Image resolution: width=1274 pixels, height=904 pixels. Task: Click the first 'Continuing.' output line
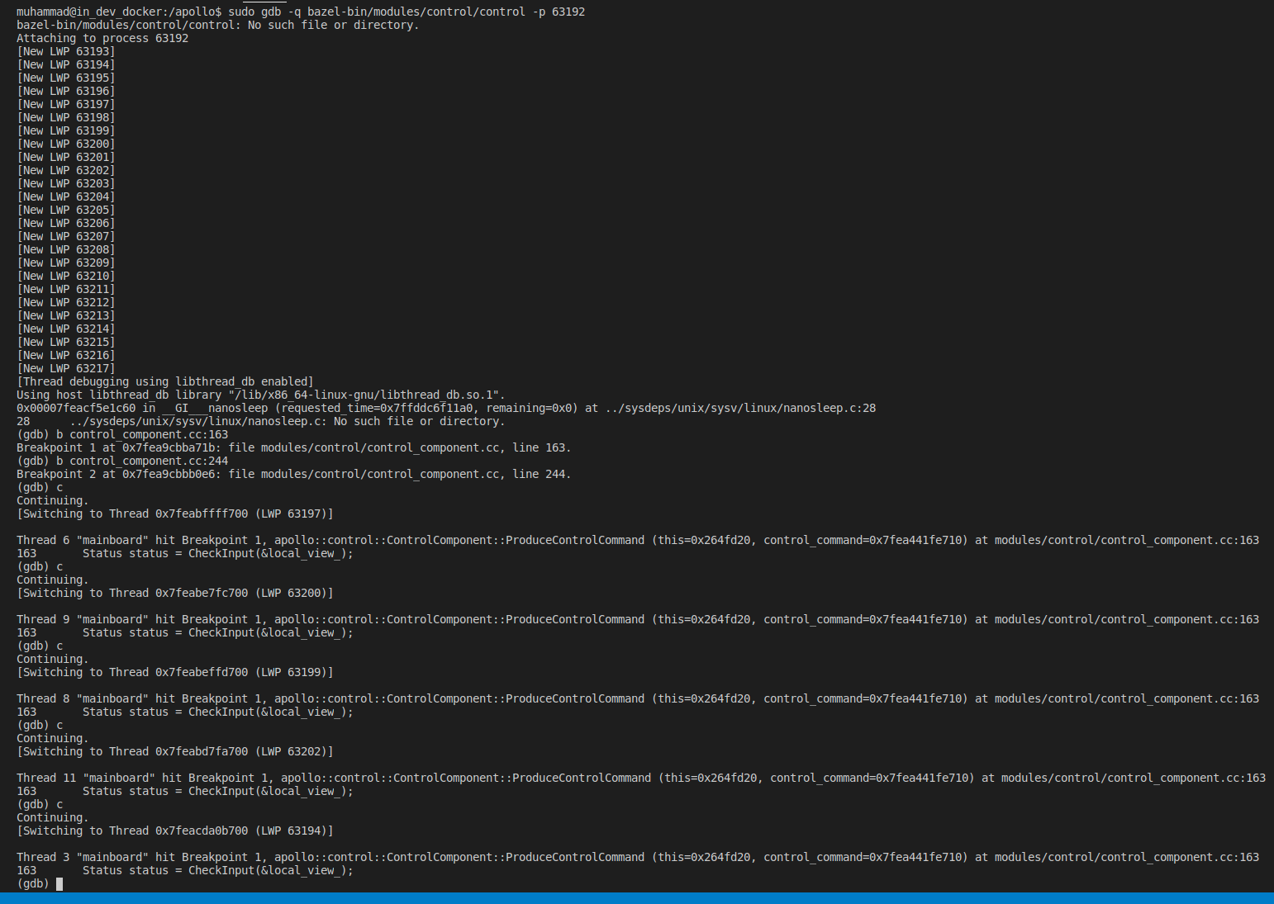(x=51, y=500)
